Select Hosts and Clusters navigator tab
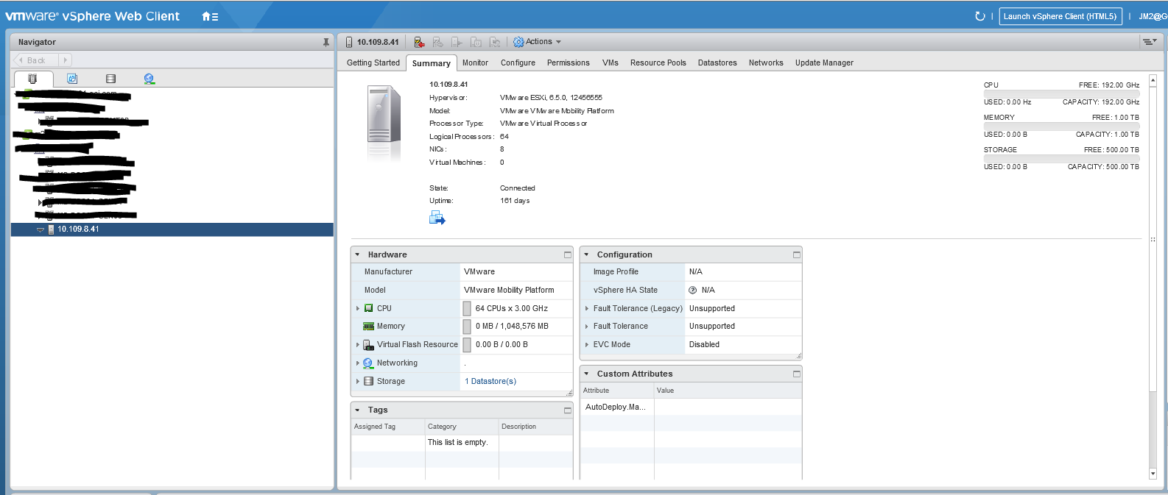This screenshot has height=495, width=1168. 32,79
